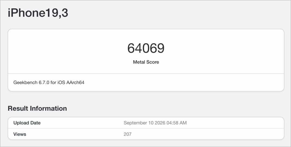Select the 207 views count
The height and width of the screenshot is (147, 291).
point(128,134)
